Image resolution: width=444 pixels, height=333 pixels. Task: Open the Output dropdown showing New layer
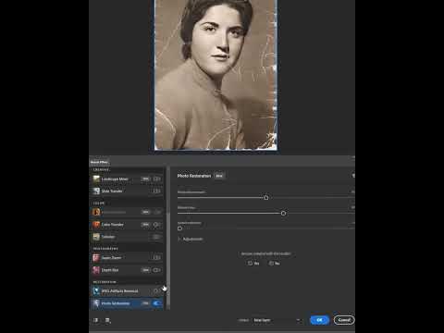(x=277, y=320)
